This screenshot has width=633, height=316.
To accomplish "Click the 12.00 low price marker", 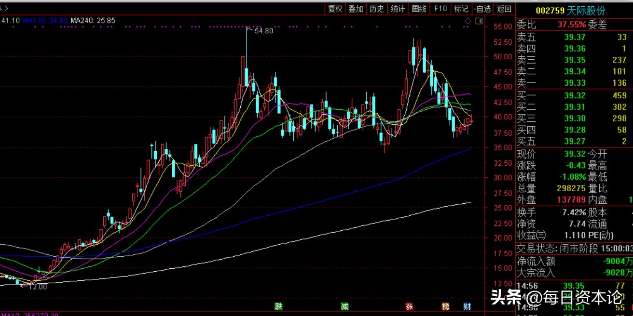I will point(37,287).
